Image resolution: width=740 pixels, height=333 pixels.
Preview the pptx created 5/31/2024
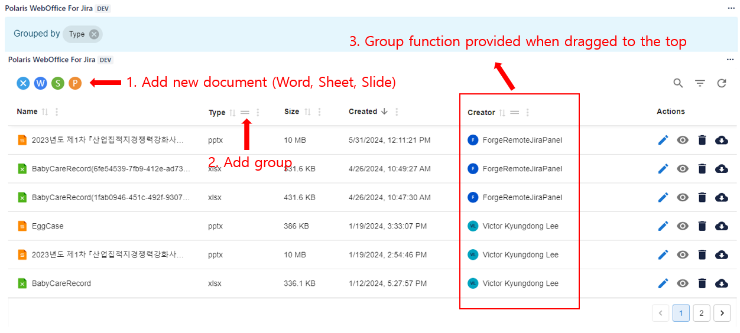pyautogui.click(x=683, y=140)
